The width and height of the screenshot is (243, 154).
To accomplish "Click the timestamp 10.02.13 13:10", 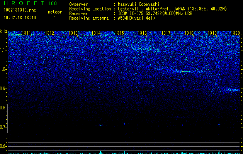I will [20, 17].
